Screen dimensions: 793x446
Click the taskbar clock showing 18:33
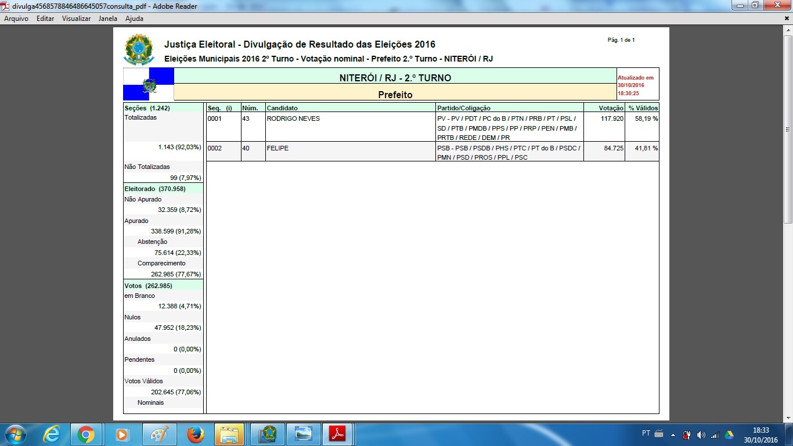(760, 434)
